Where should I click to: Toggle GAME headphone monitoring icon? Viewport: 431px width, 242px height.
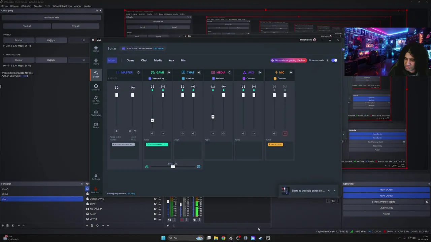coord(152,87)
